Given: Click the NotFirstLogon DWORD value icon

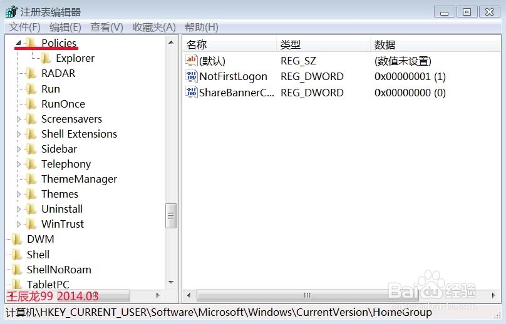Looking at the screenshot, I should tap(192, 76).
